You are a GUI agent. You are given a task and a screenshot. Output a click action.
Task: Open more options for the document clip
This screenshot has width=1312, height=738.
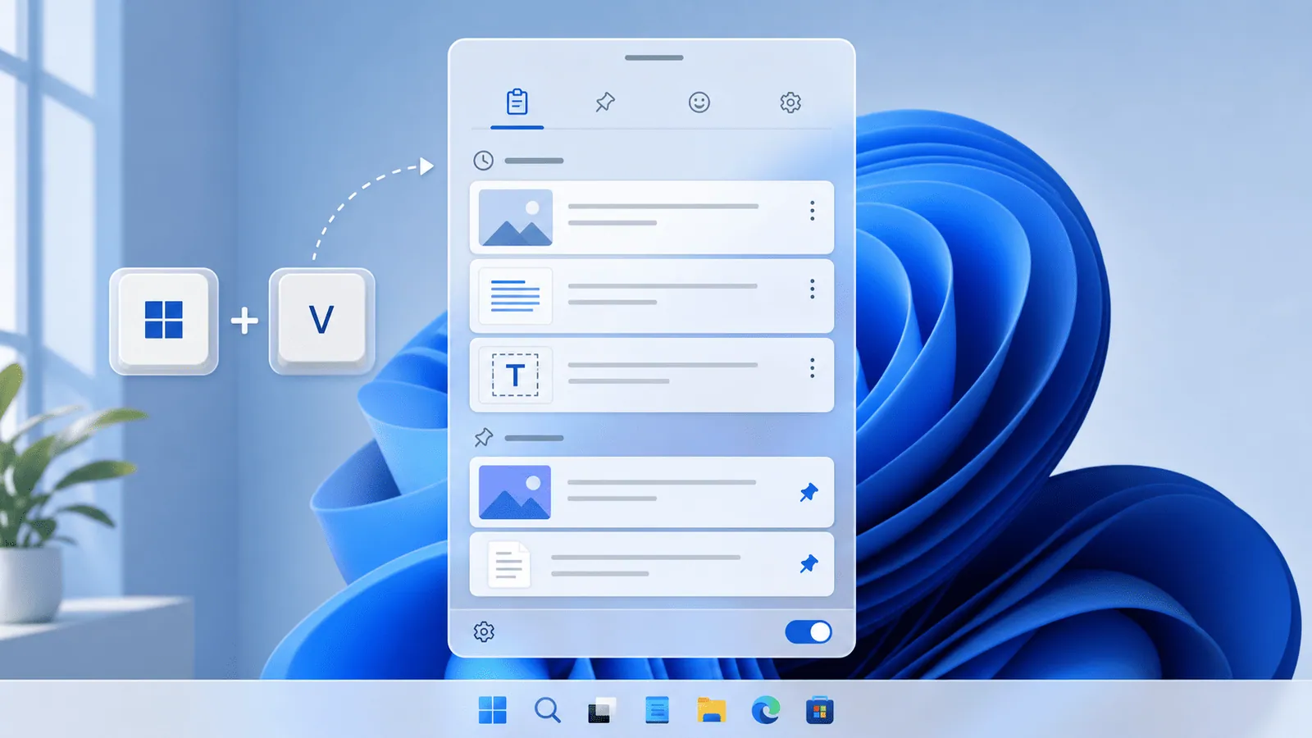click(812, 289)
